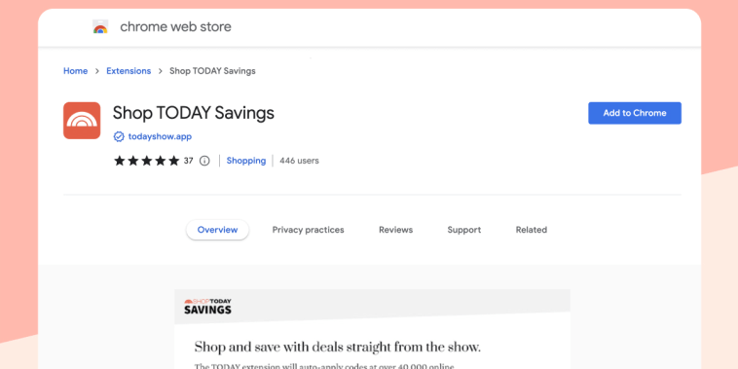Viewport: 738px width, 369px height.
Task: Switch to the Privacy practices tab
Action: tap(309, 230)
